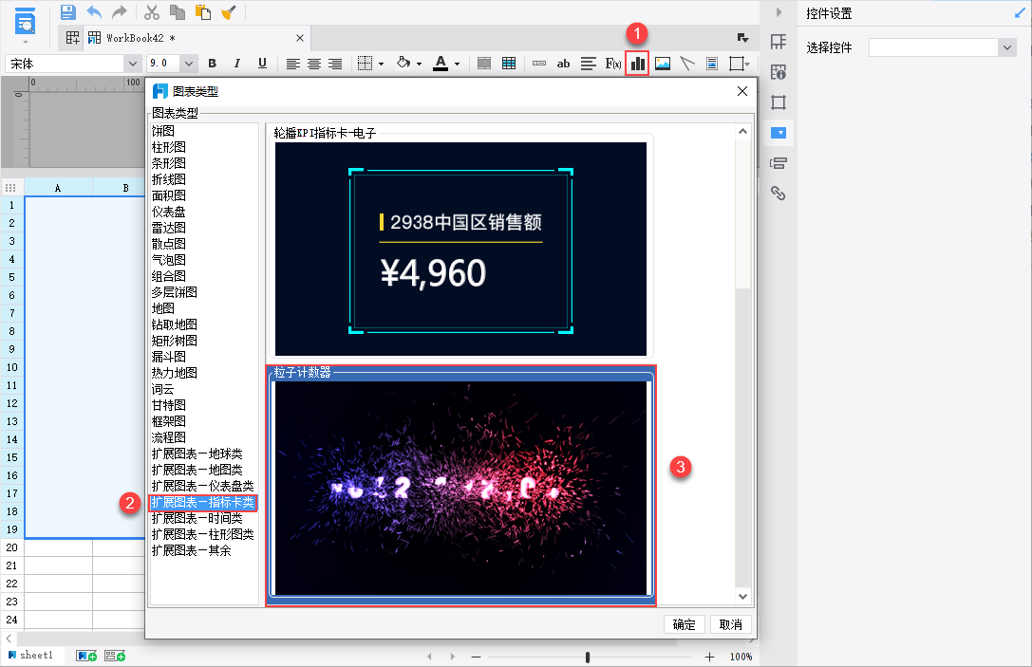Click the zoom slider handle at bottom
Screen dimensions: 1032x667
click(x=589, y=657)
